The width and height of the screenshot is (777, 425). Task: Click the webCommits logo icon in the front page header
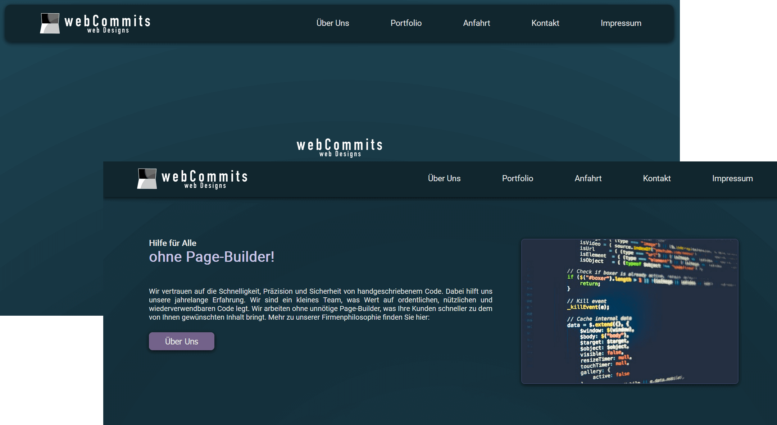point(147,179)
